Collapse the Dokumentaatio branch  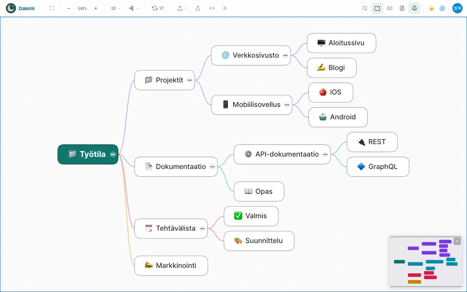(212, 167)
